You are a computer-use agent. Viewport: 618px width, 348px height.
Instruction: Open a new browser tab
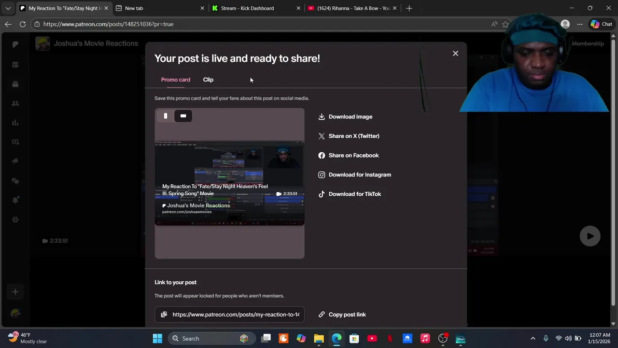click(x=409, y=8)
